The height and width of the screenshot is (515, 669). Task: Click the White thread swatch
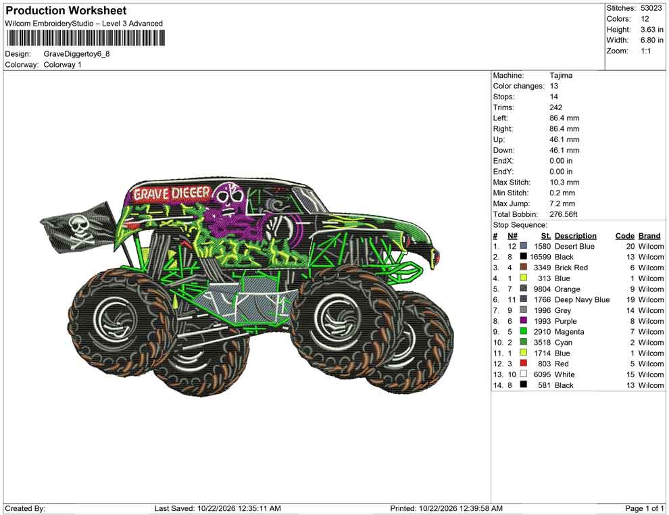click(523, 374)
